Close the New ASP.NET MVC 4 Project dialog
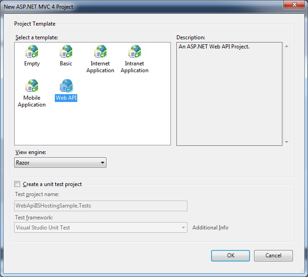This screenshot has width=308, height=277. point(294,4)
